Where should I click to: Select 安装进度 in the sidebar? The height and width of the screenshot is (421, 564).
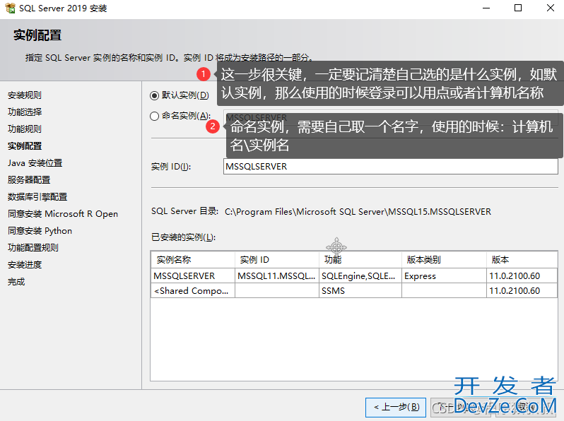[25, 265]
